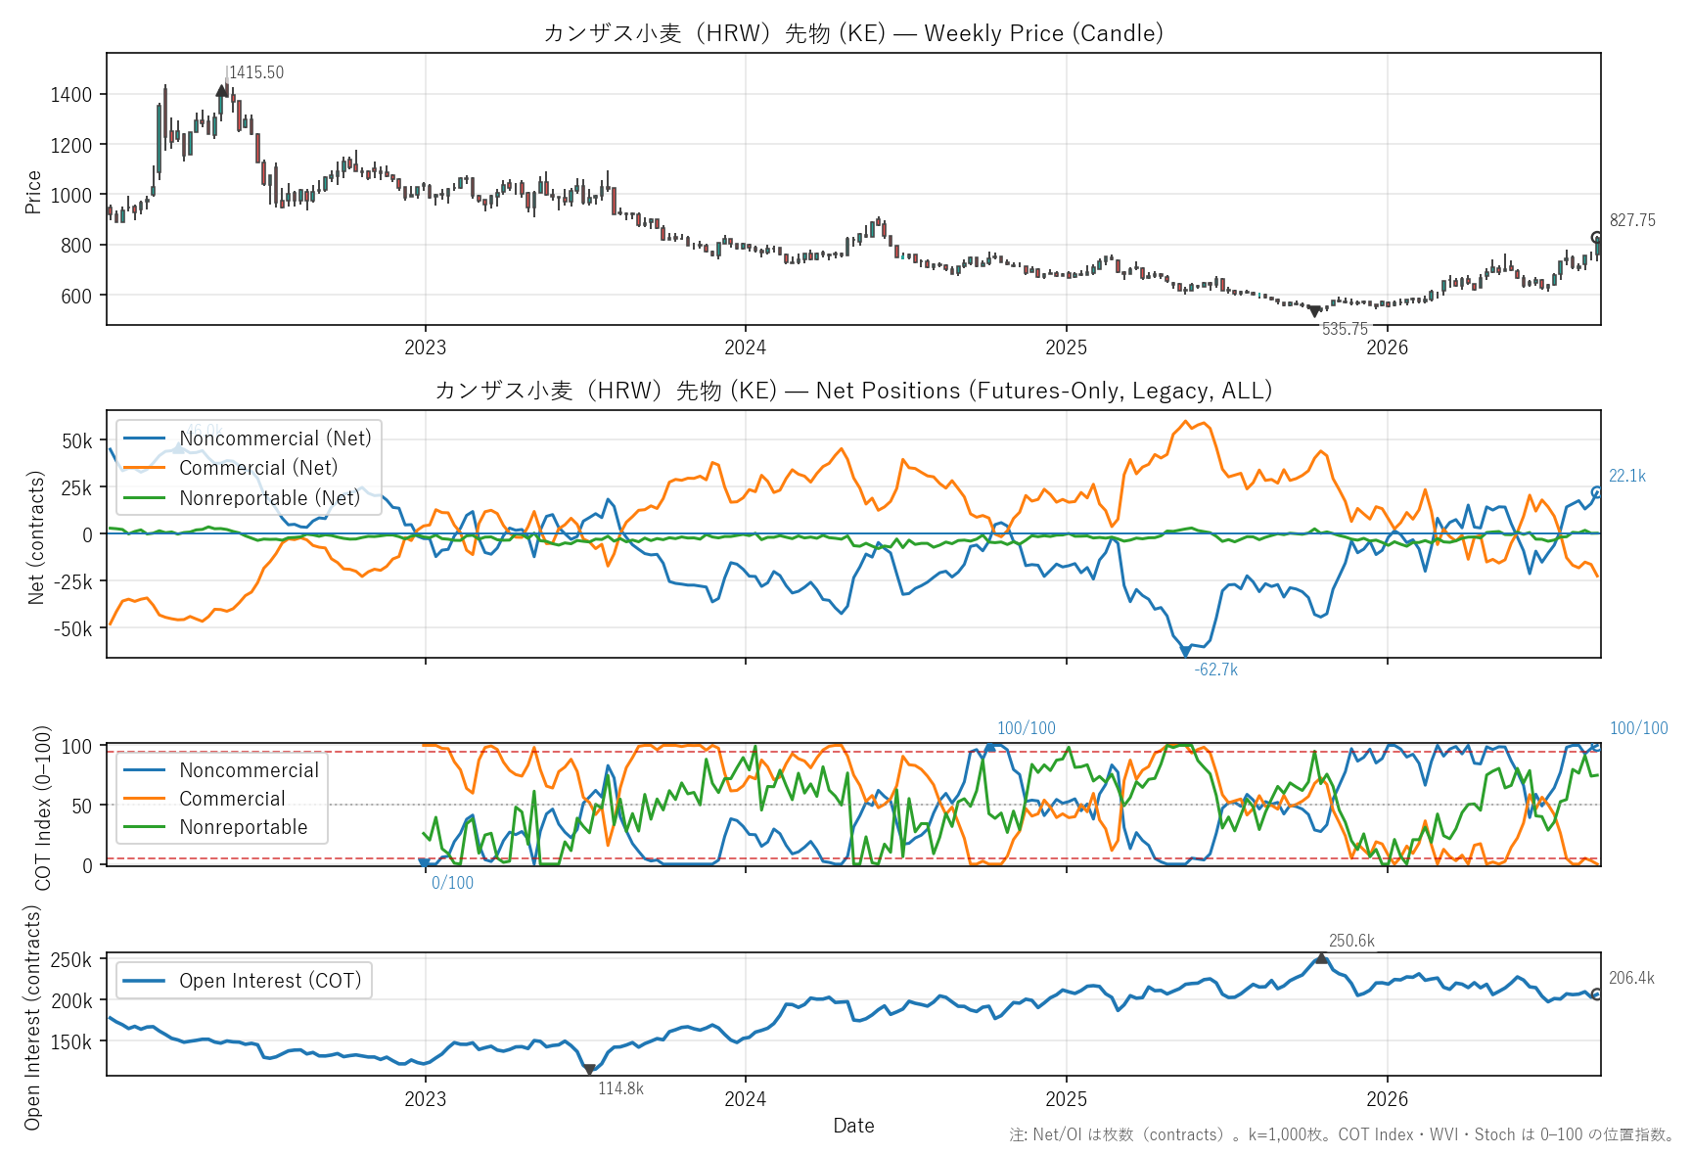Click the 2025 tick on the bottom date axis
This screenshot has height=1155, width=1691.
[1067, 1099]
